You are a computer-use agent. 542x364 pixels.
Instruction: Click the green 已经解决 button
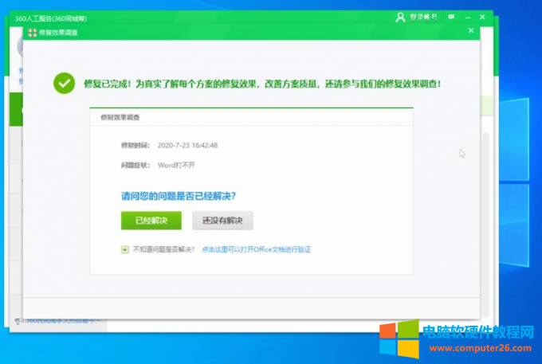click(x=151, y=221)
